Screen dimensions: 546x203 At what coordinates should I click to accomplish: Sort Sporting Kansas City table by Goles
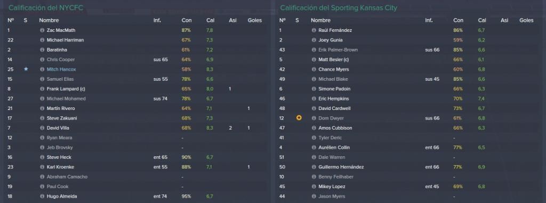pyautogui.click(x=526, y=20)
